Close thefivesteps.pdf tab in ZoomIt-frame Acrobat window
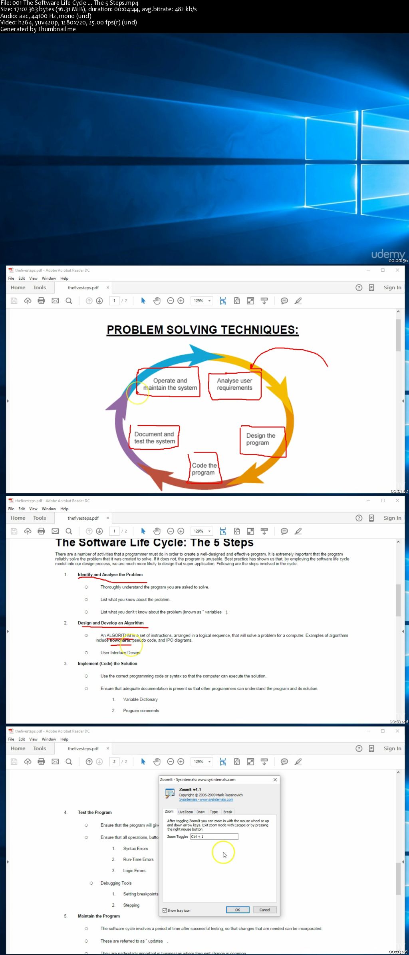Screen dimensions: 409x955 (107, 749)
